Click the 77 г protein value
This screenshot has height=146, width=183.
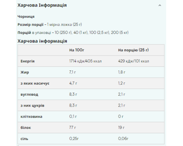pos(72,127)
